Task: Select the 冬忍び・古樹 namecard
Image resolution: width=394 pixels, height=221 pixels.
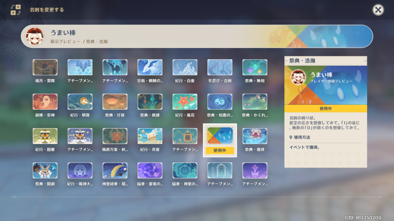Action: click(220, 67)
